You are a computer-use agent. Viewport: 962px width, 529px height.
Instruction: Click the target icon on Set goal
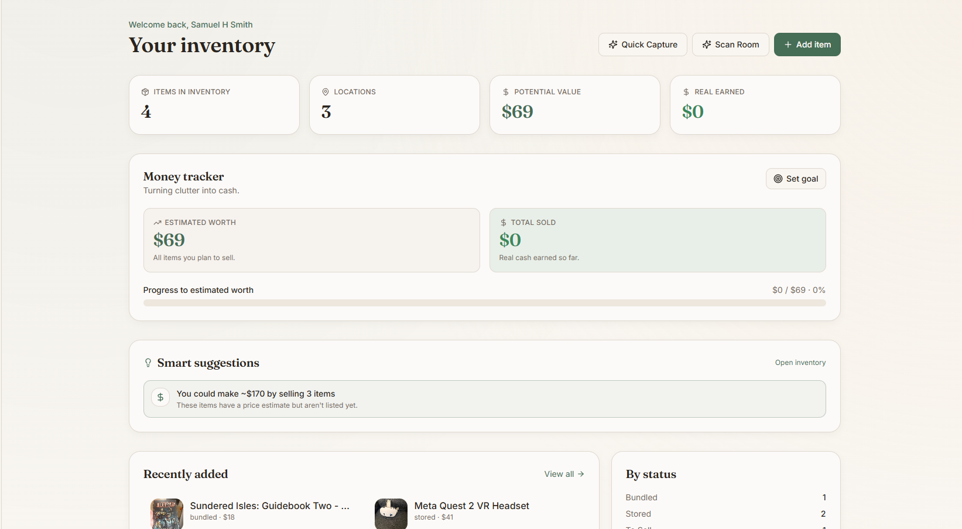click(x=778, y=179)
